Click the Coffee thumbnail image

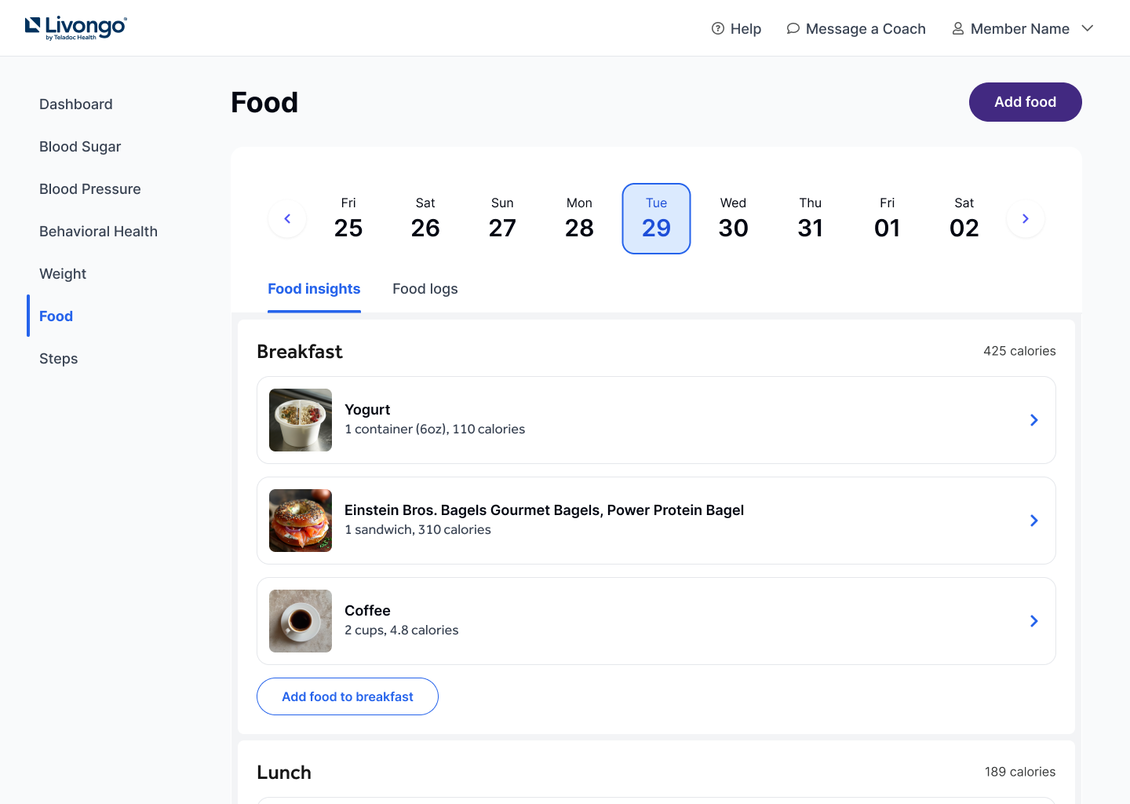(x=300, y=621)
